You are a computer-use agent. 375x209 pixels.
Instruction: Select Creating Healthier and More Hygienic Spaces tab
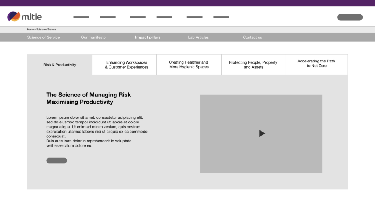pos(189,65)
